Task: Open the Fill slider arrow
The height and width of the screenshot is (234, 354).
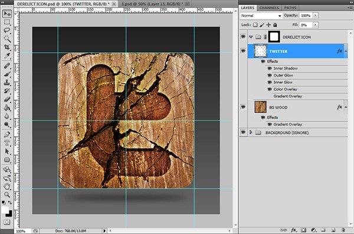Action: 316,25
